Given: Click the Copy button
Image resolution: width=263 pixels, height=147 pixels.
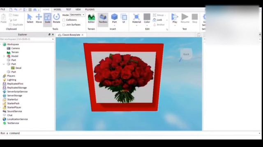Looking at the screenshot, I should click(14, 15).
